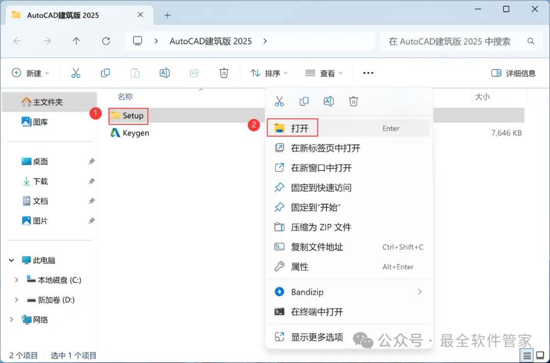The width and height of the screenshot is (550, 363).
Task: Open the 排序 sort dropdown
Action: click(x=269, y=73)
